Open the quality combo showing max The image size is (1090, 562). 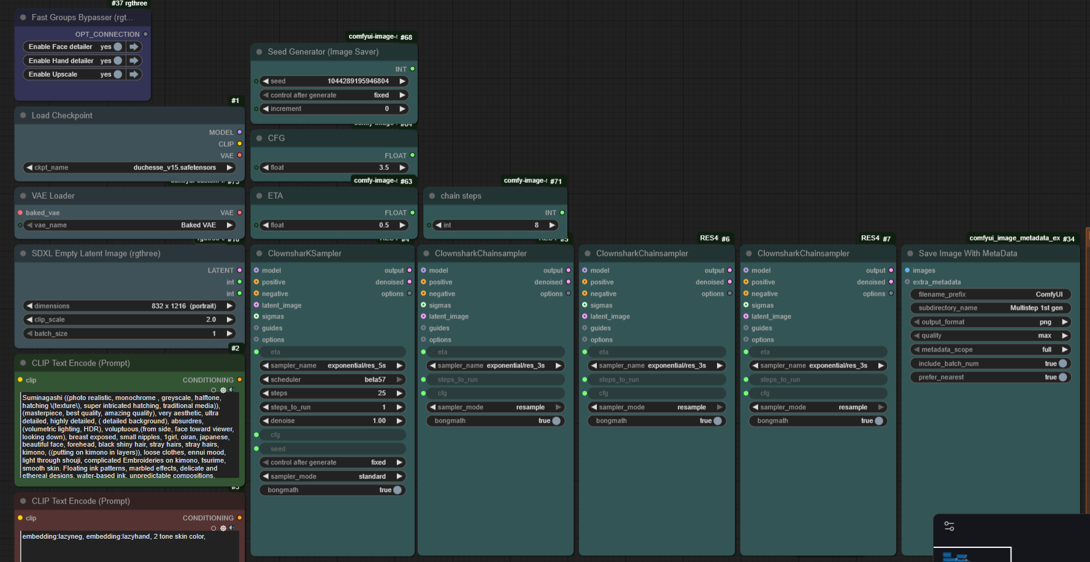[991, 336]
